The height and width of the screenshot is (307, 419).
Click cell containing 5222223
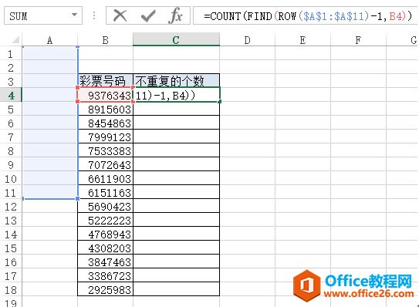(x=105, y=221)
